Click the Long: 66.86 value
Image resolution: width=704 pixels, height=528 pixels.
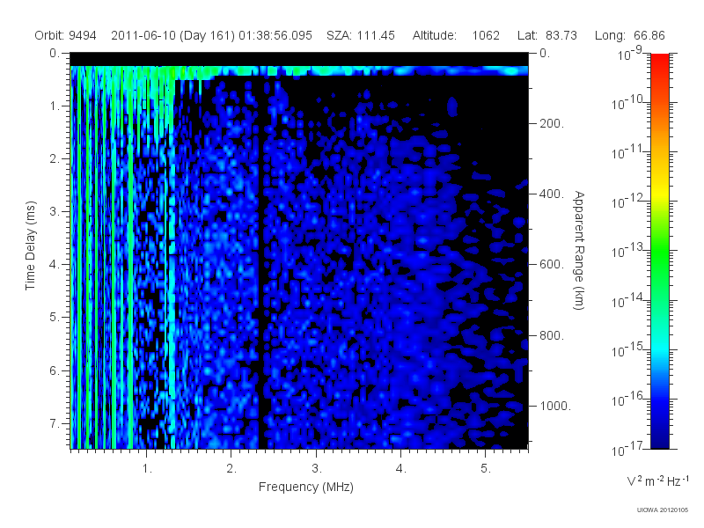point(629,35)
